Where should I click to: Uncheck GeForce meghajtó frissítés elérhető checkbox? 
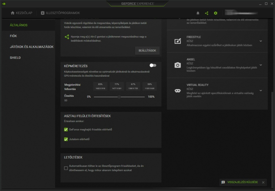tap(66, 129)
